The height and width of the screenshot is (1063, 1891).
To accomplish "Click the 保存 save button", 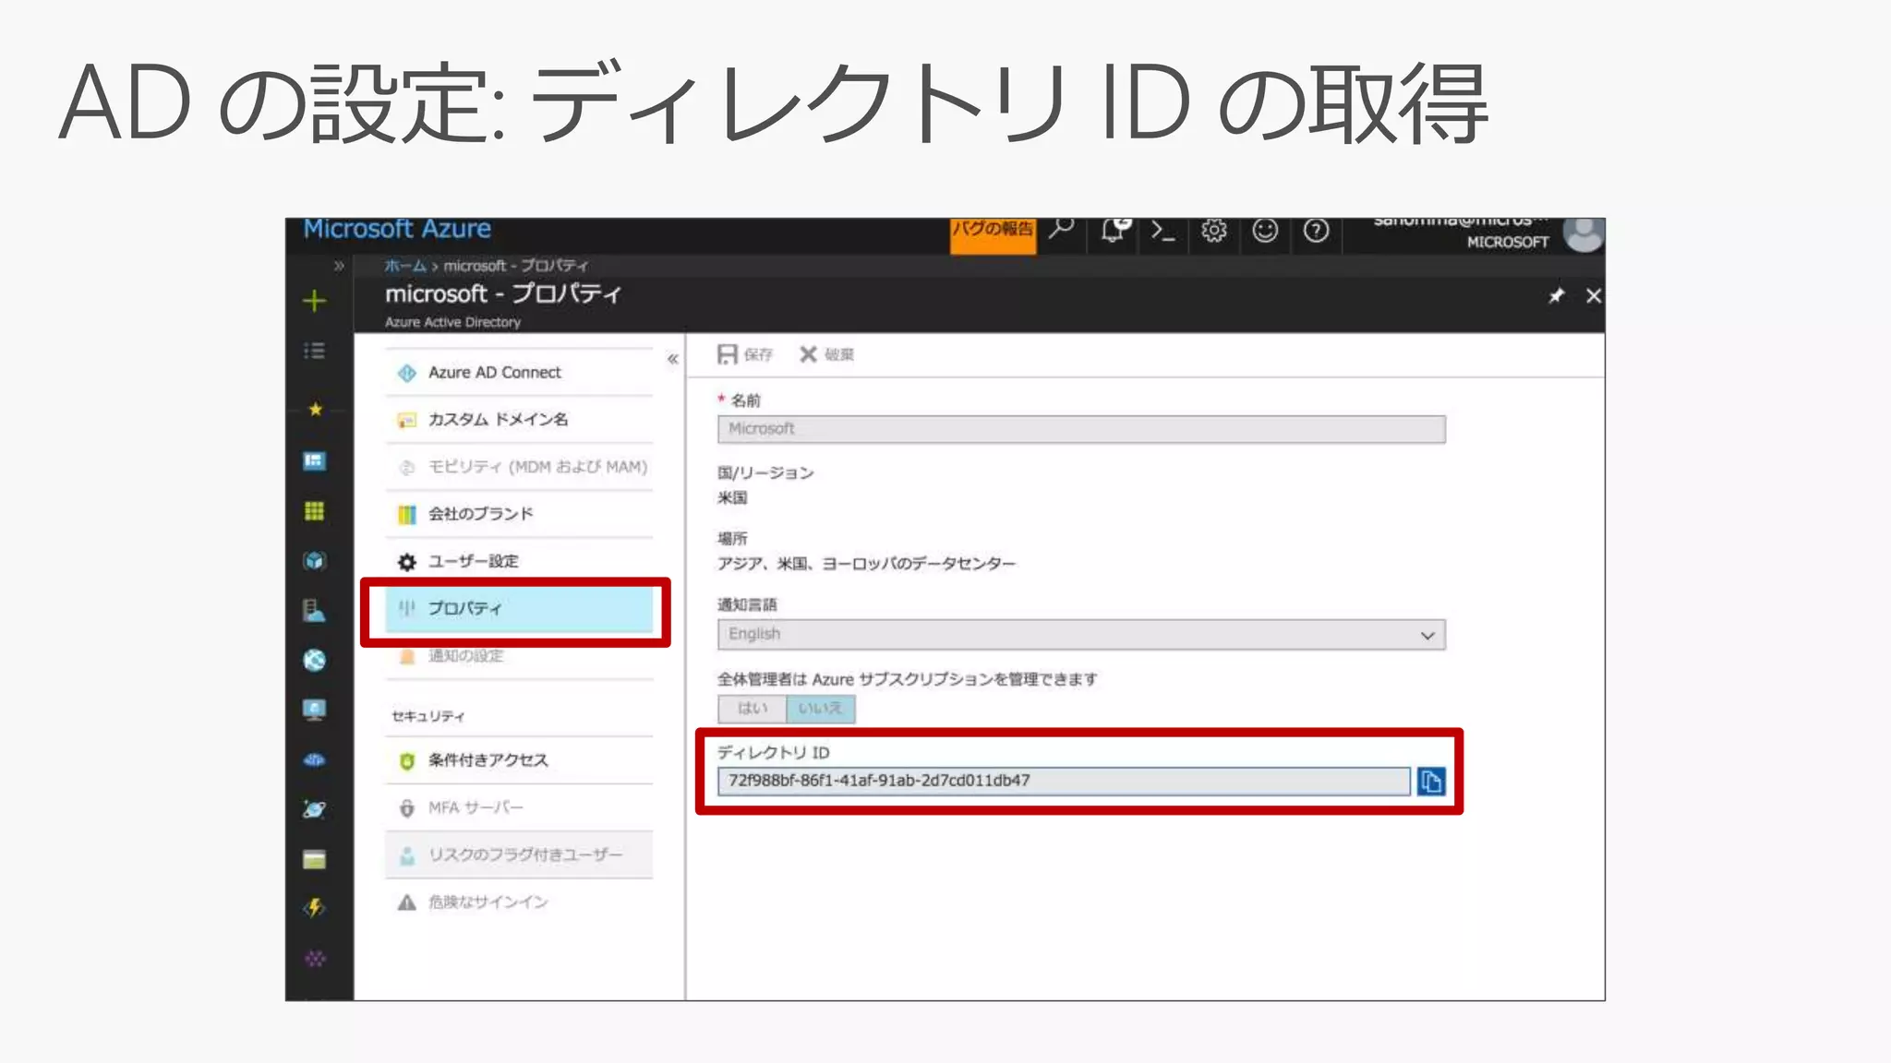I will [x=744, y=354].
